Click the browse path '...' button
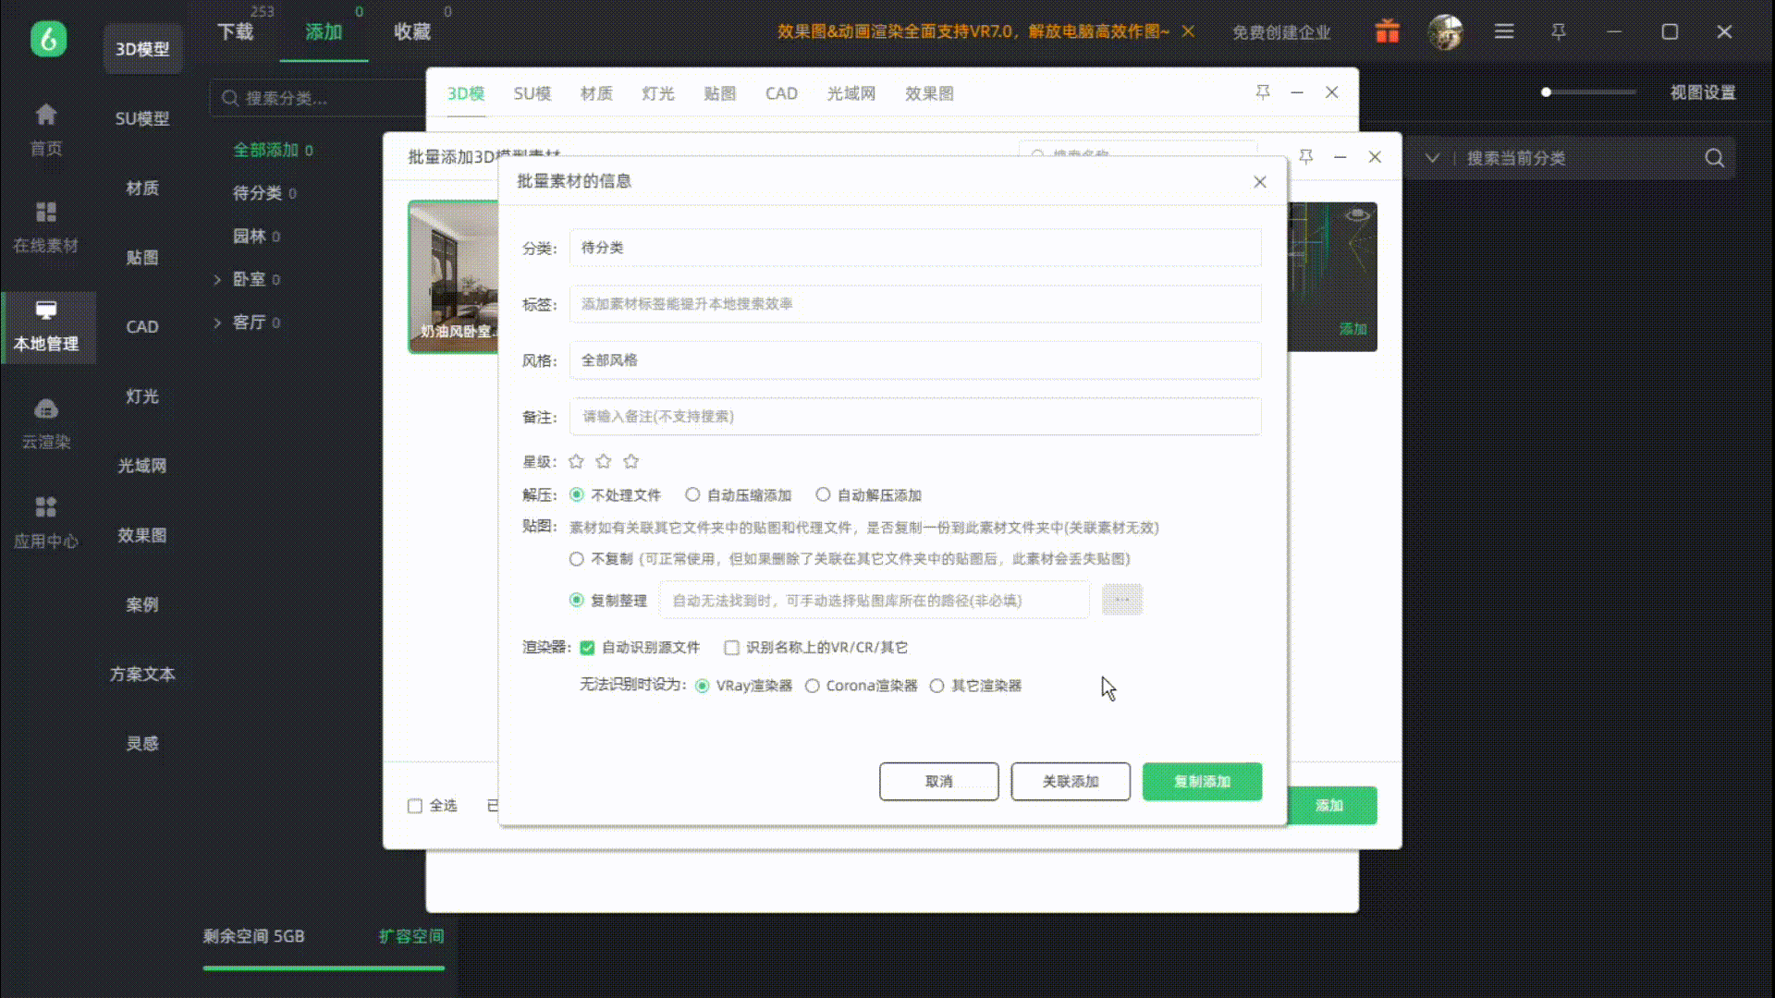Image resolution: width=1775 pixels, height=998 pixels. point(1122,600)
